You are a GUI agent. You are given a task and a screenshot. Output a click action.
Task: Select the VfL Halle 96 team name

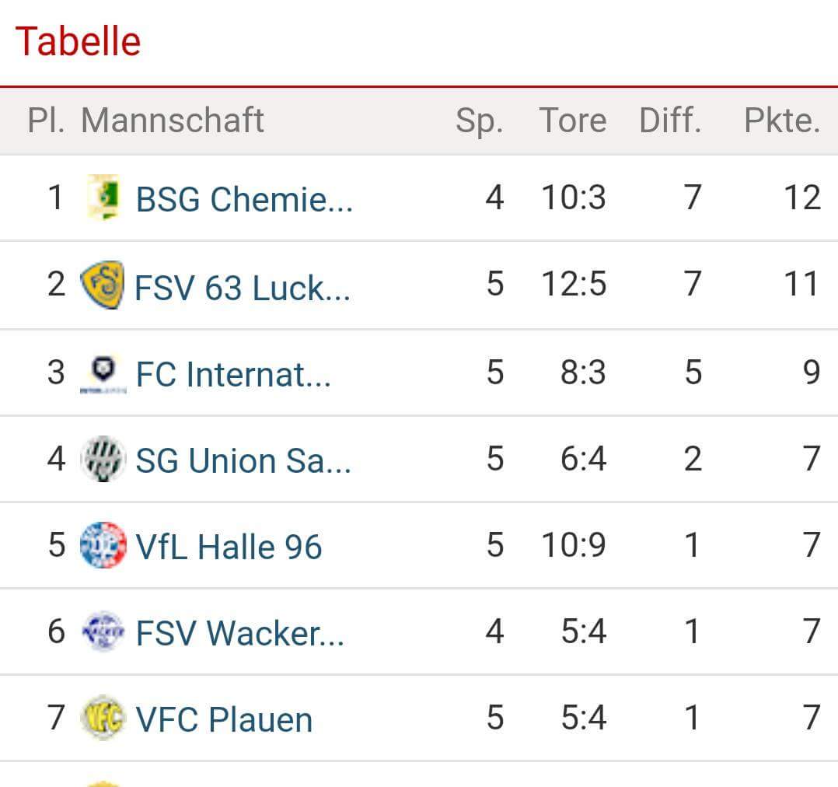tap(229, 547)
